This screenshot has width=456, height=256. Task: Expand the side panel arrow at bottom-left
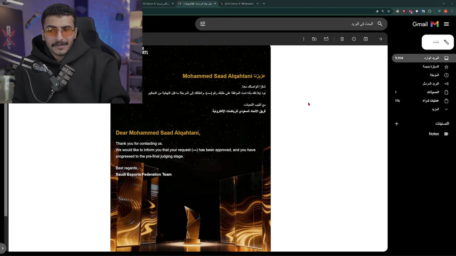2,248
